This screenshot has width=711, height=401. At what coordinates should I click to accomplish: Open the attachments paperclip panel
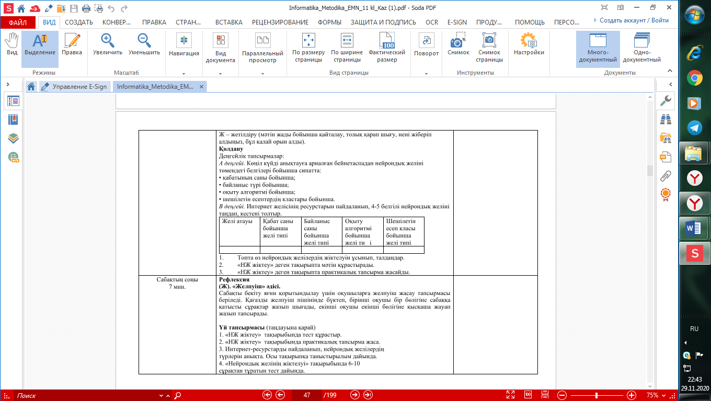(x=666, y=175)
